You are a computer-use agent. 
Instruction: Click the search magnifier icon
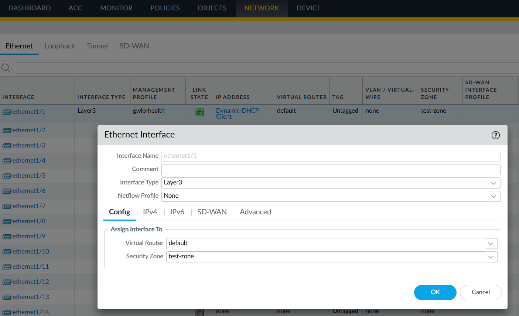click(x=6, y=68)
